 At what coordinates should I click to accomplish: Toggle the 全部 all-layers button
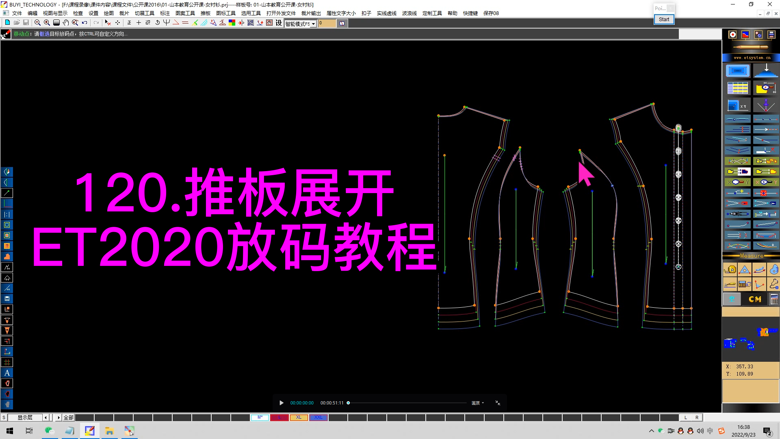pyautogui.click(x=68, y=417)
